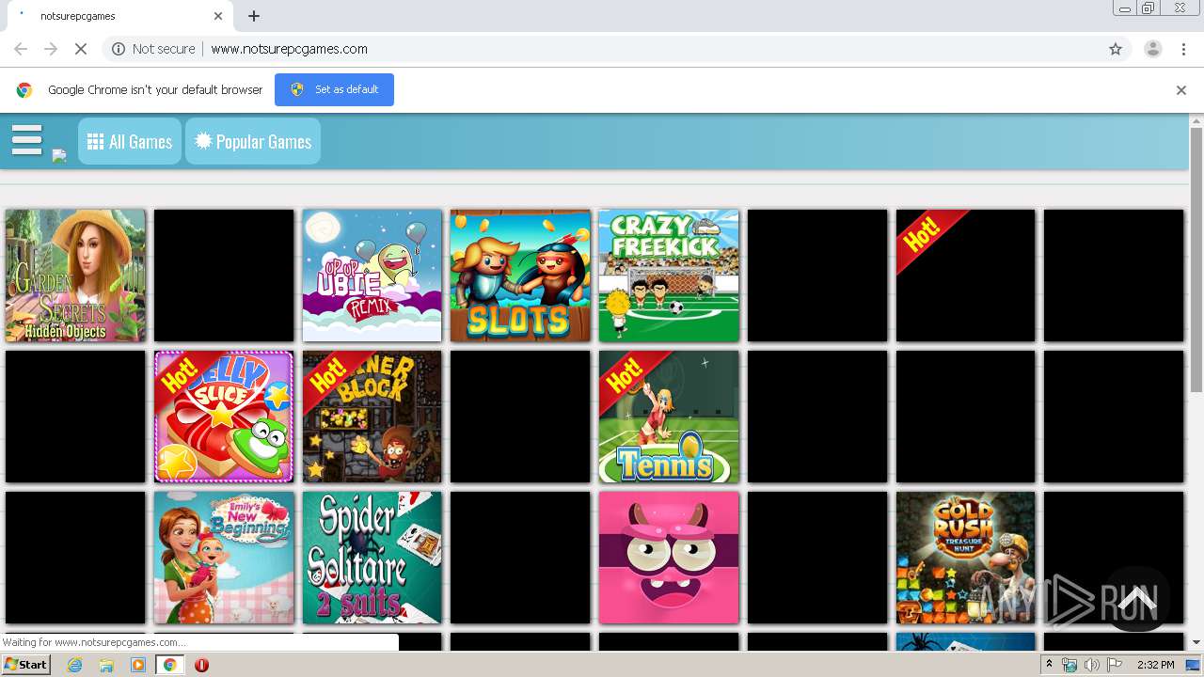Screen dimensions: 1204x677
Task: Click the address bar URL
Action: pyautogui.click(x=289, y=49)
